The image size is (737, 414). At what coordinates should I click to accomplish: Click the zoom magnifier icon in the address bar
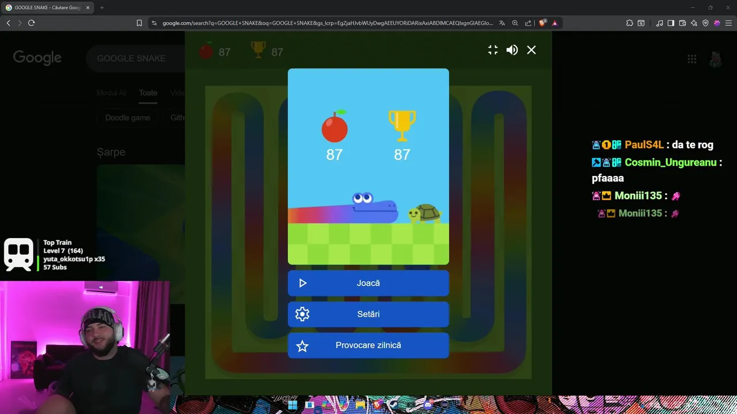(x=515, y=23)
